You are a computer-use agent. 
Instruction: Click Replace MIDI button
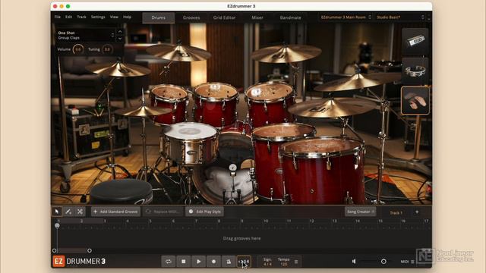point(163,212)
